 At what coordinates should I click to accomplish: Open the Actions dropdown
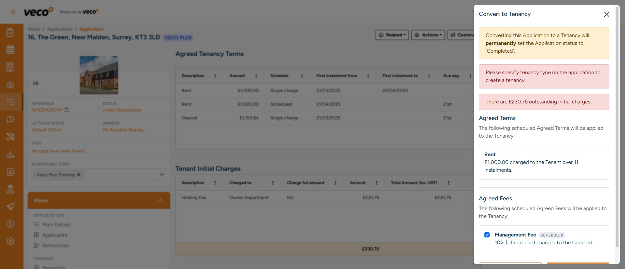[428, 35]
